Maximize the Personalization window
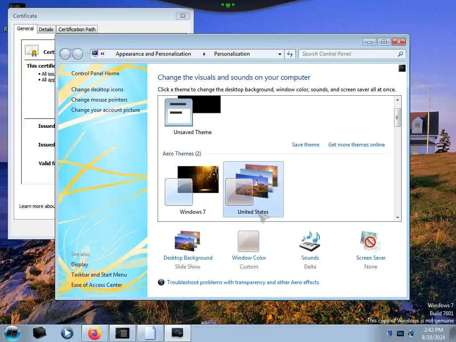 coord(384,42)
